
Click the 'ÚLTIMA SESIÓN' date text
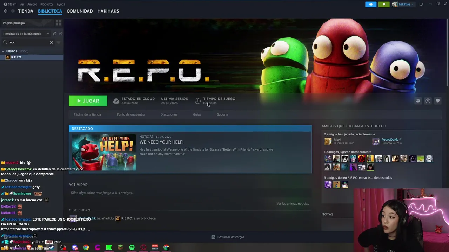169,103
